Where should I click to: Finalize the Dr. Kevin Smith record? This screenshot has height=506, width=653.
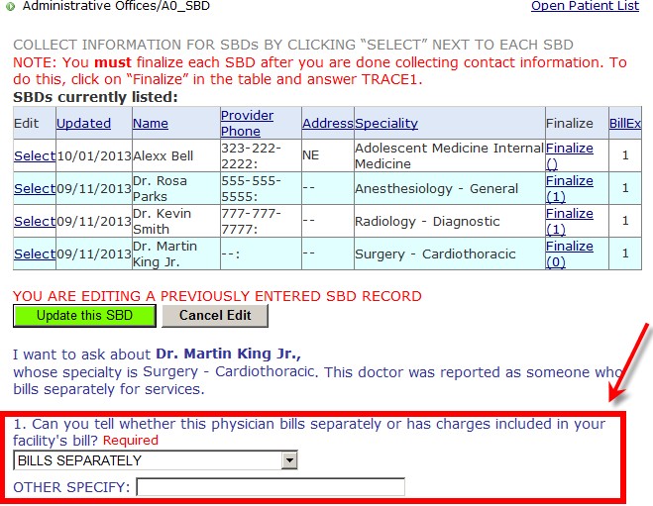(x=569, y=214)
